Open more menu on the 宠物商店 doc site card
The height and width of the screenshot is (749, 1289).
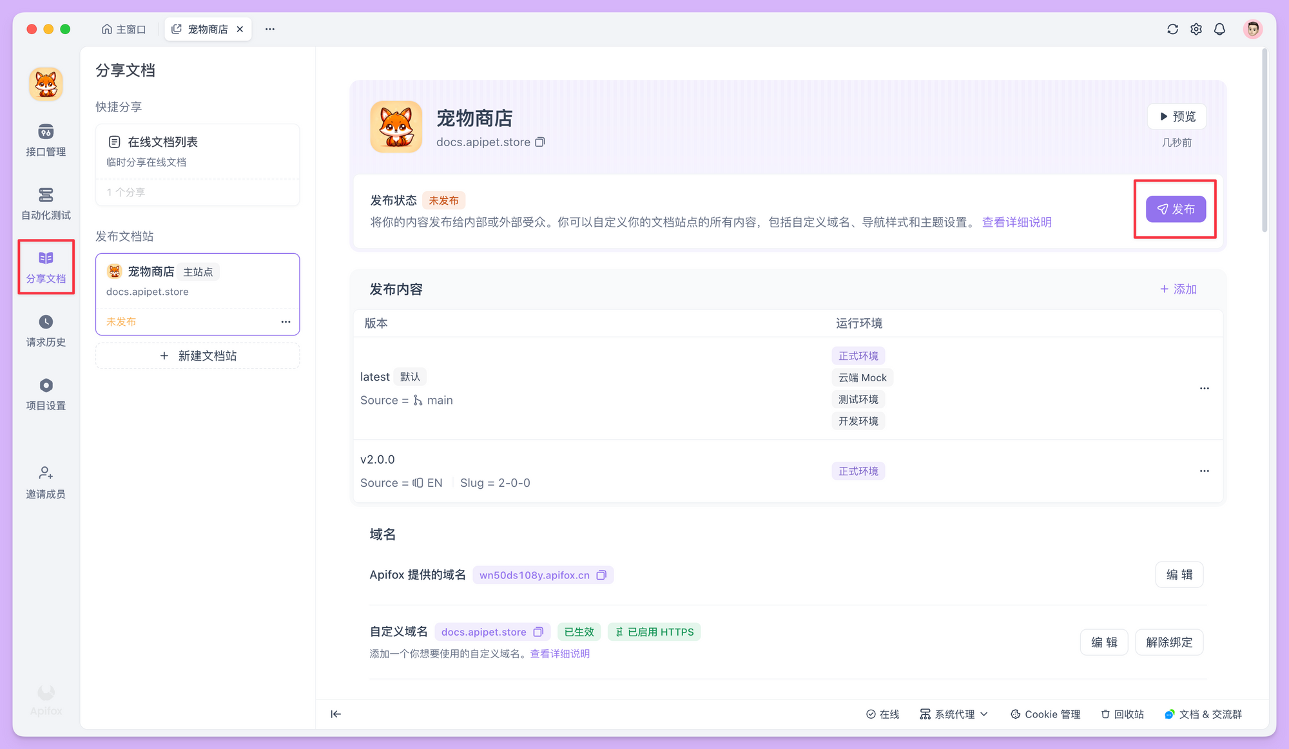(286, 321)
